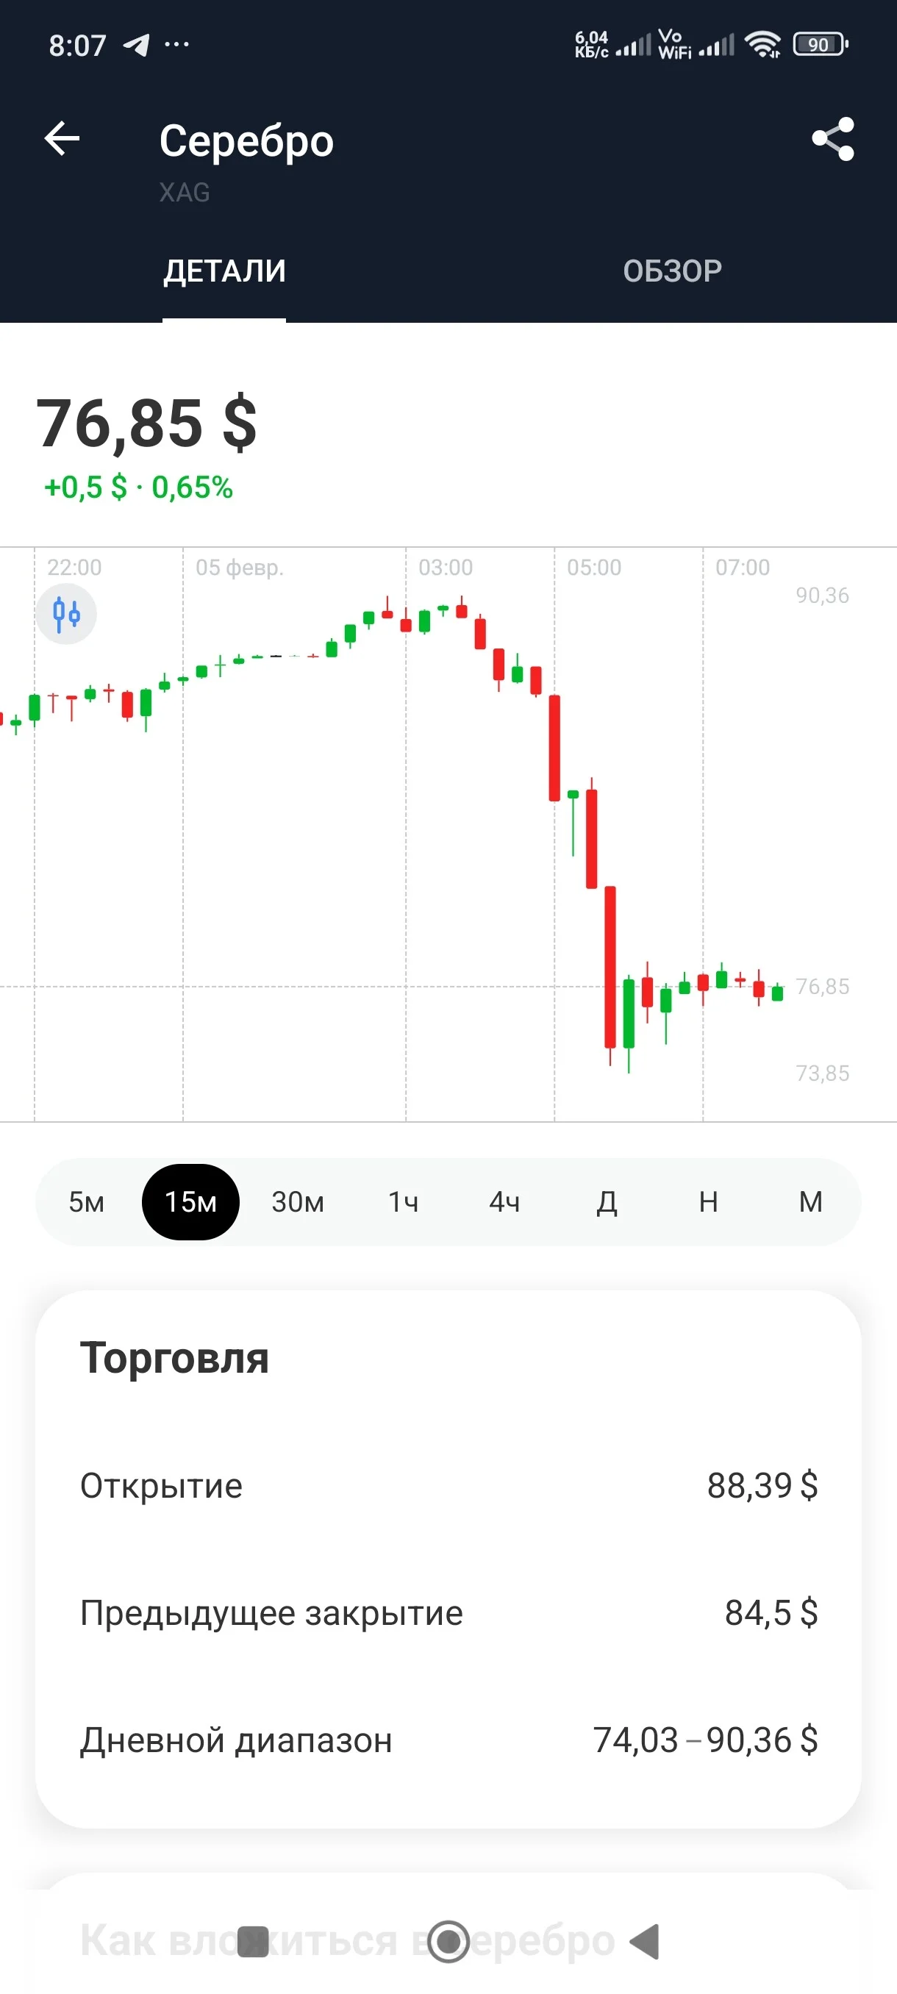
Task: Select the 5м timeframe
Action: pyautogui.click(x=87, y=1201)
